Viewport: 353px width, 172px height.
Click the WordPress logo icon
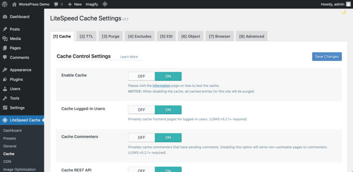pyautogui.click(x=5, y=4)
